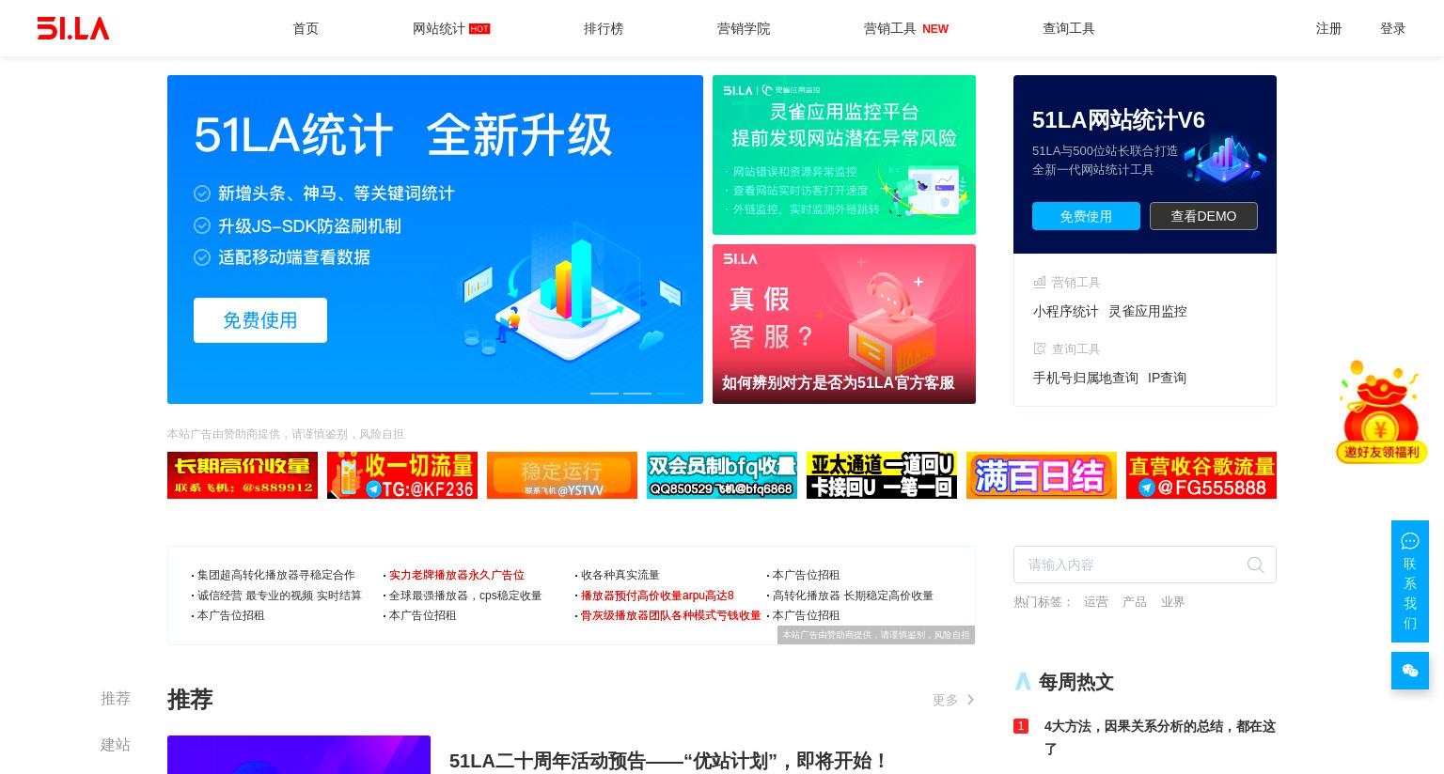This screenshot has height=774, width=1444.
Task: Select the 产品 hot tag
Action: pos(1134,601)
